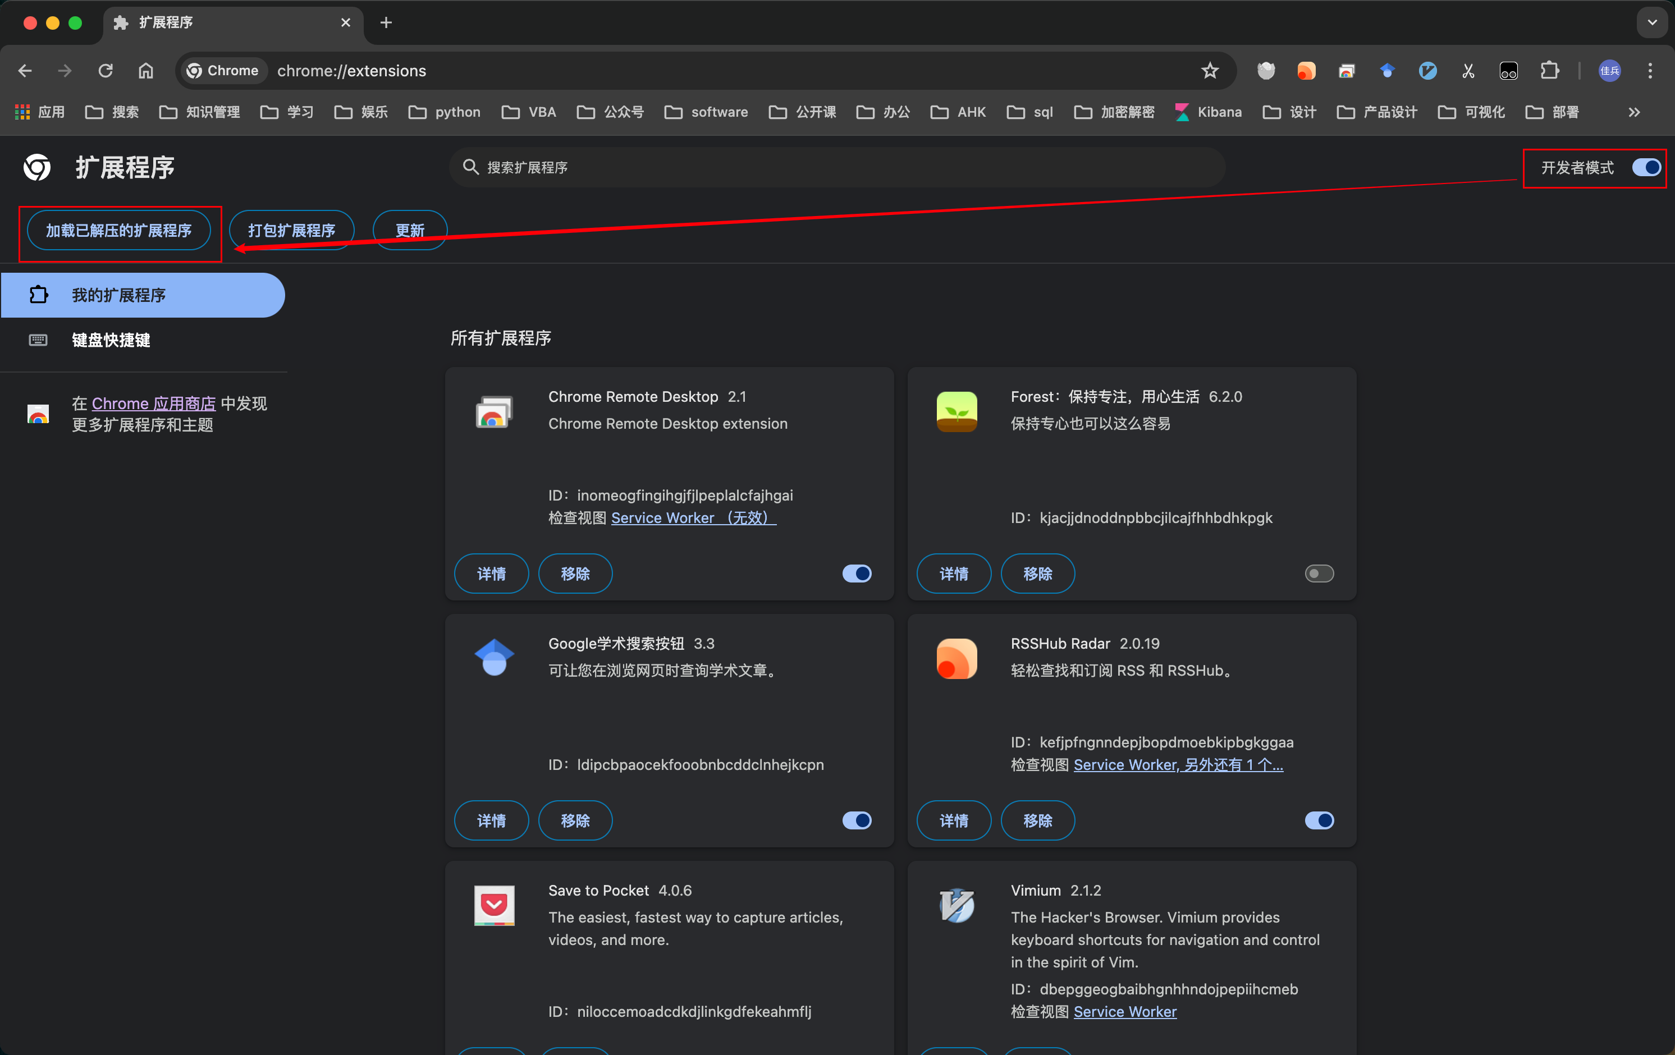The width and height of the screenshot is (1675, 1055).
Task: Open the sql bookmark folder
Action: [1029, 112]
